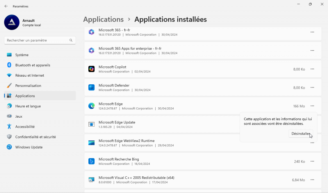Open more options for Microsoft 365 Apps for enterprise

click(x=312, y=50)
